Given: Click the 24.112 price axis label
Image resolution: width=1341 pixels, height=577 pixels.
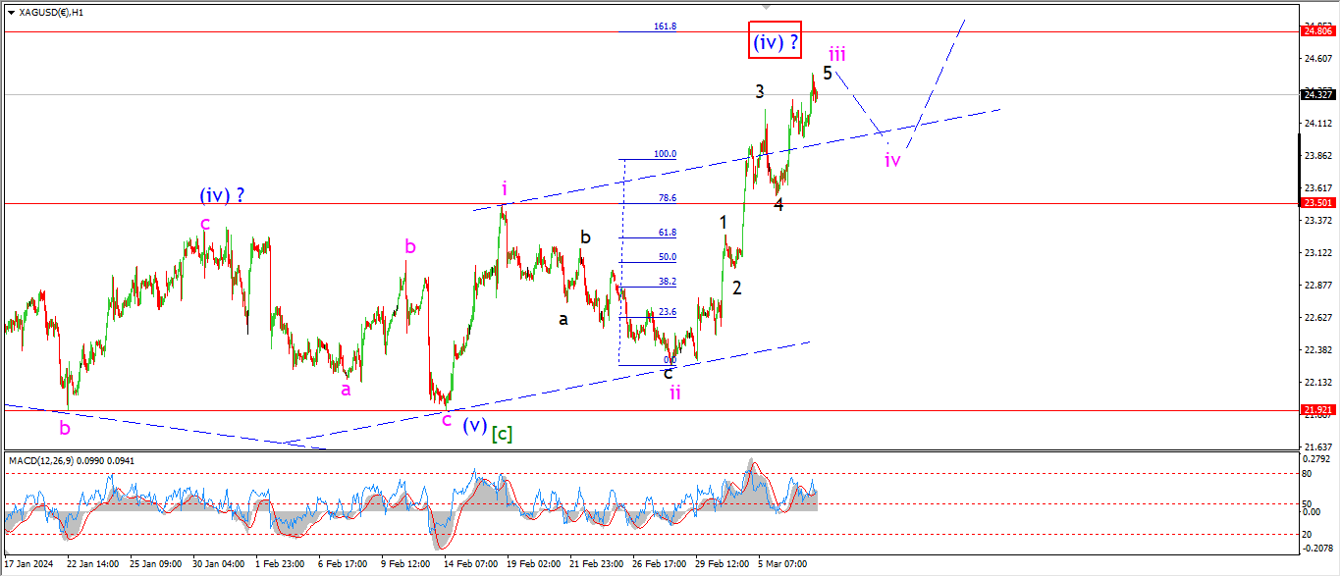Looking at the screenshot, I should [x=1317, y=124].
